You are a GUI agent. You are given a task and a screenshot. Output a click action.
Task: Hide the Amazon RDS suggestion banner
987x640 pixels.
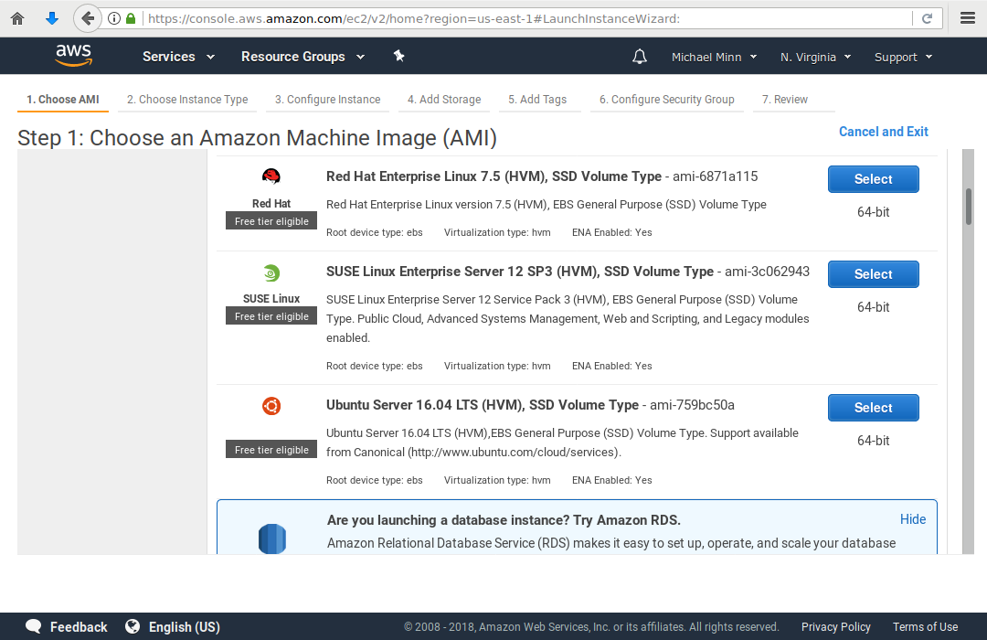[x=912, y=519]
